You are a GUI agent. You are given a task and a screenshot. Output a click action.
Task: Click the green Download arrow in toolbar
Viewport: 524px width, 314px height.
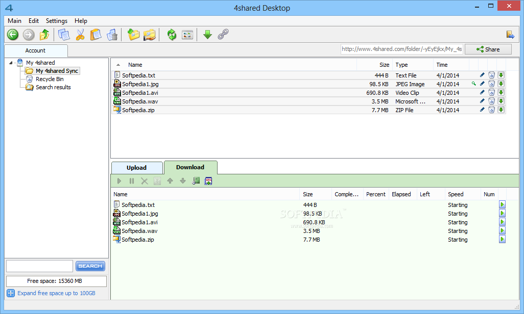[207, 34]
